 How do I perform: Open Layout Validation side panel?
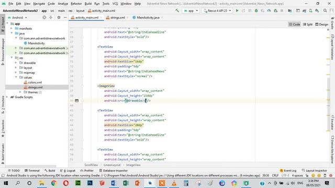[332, 47]
